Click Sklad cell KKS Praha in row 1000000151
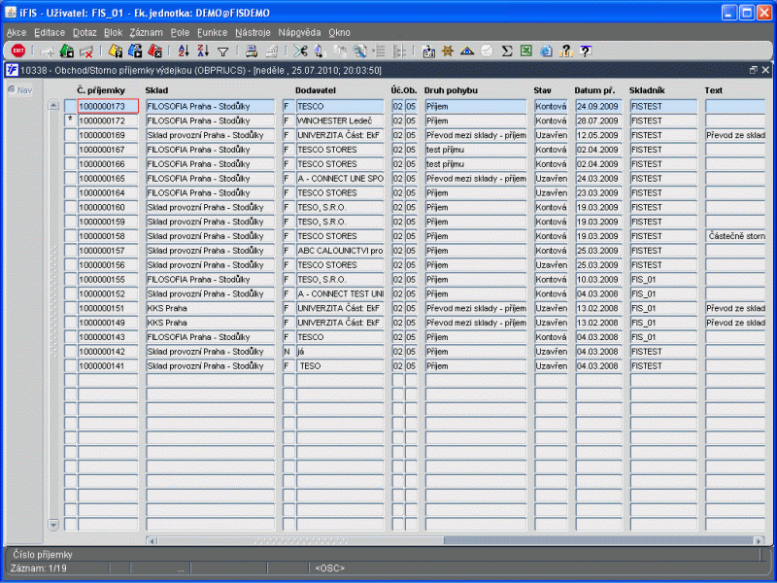The image size is (777, 583). 210,308
